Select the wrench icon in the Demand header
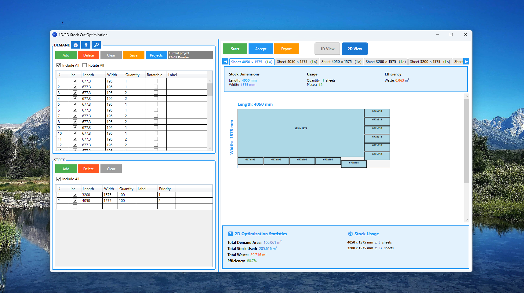The width and height of the screenshot is (524, 293). pyautogui.click(x=96, y=45)
